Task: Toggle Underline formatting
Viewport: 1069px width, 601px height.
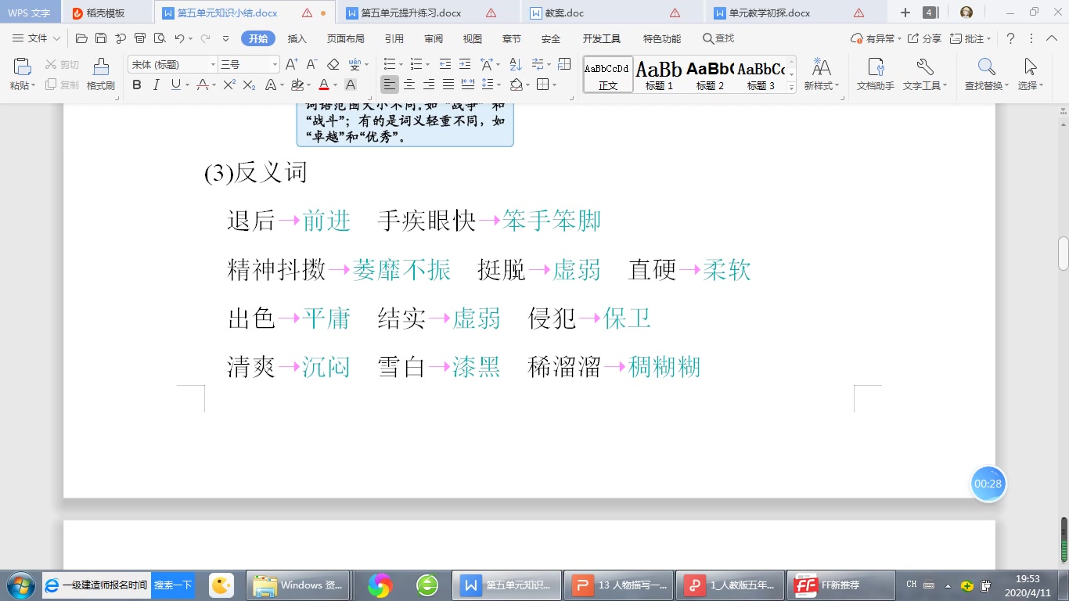Action: [175, 85]
